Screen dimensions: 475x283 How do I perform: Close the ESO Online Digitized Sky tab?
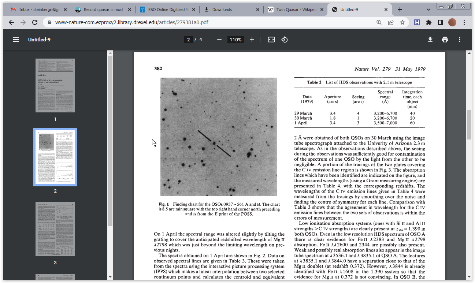(193, 10)
